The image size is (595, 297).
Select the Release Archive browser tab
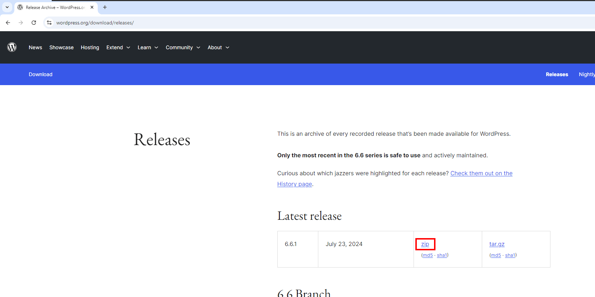(56, 8)
